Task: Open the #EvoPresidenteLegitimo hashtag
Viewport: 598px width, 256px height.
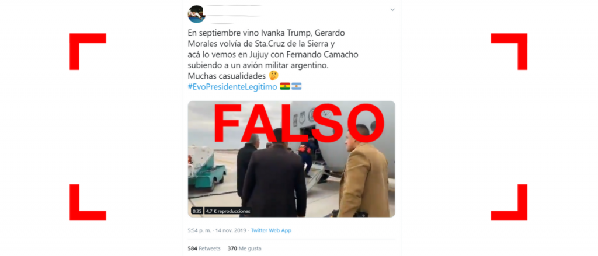Action: 232,87
